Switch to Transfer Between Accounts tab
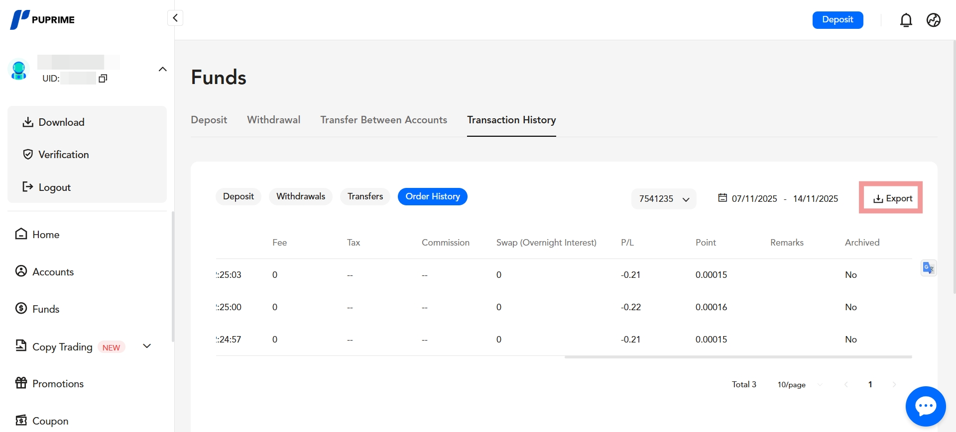The width and height of the screenshot is (956, 432). coord(383,120)
